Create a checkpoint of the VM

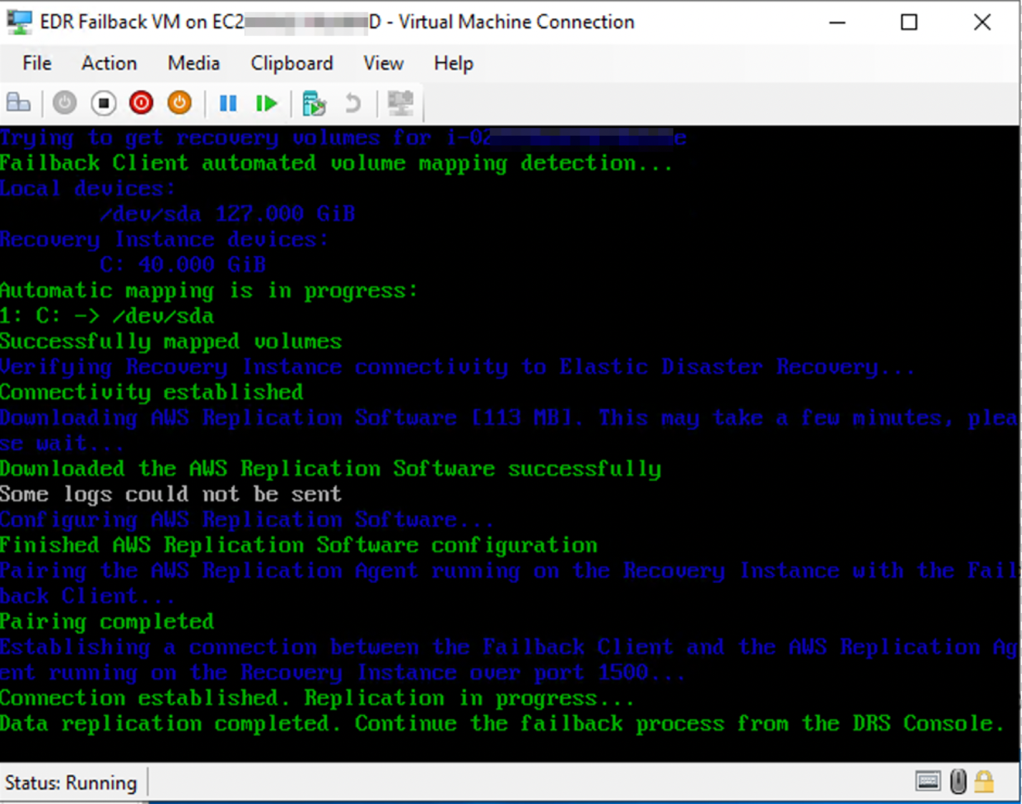coord(313,103)
